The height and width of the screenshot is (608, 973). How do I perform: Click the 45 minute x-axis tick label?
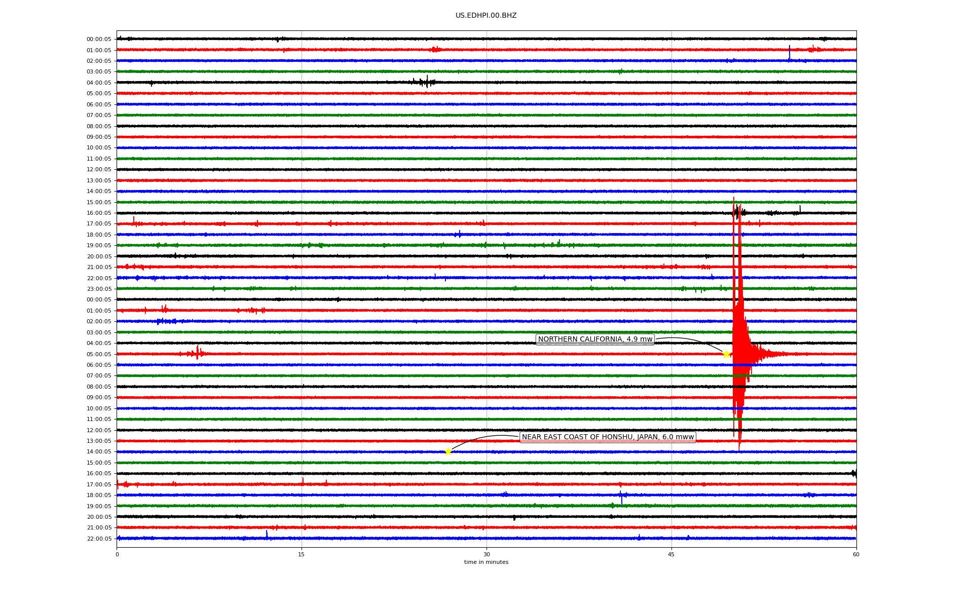pyautogui.click(x=671, y=554)
